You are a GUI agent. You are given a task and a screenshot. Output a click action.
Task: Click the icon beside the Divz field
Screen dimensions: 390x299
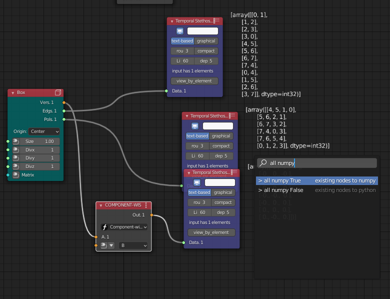[15, 166]
